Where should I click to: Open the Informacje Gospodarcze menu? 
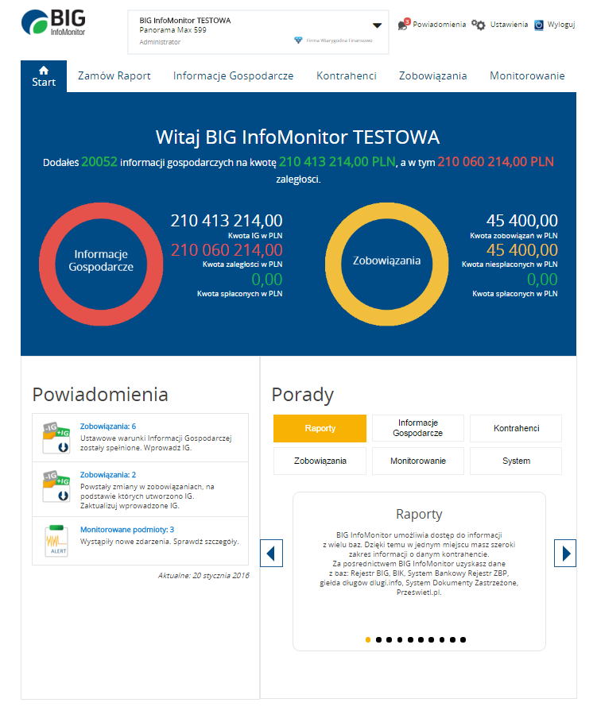pos(233,76)
